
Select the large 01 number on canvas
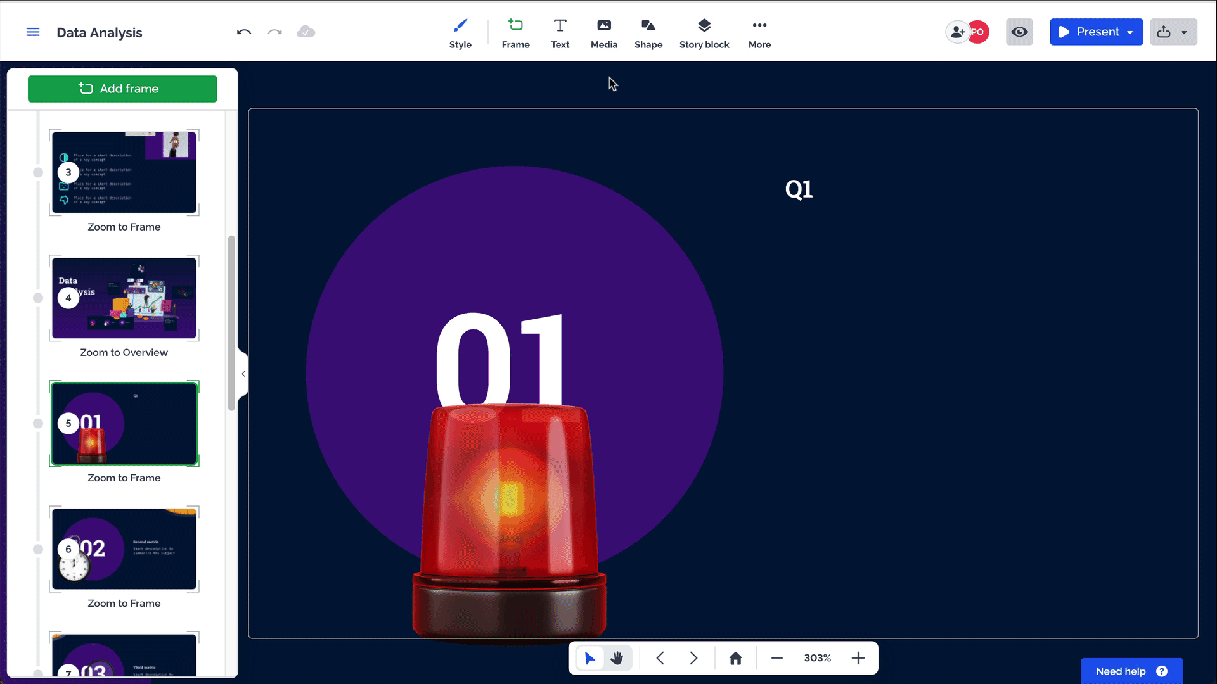coord(499,358)
